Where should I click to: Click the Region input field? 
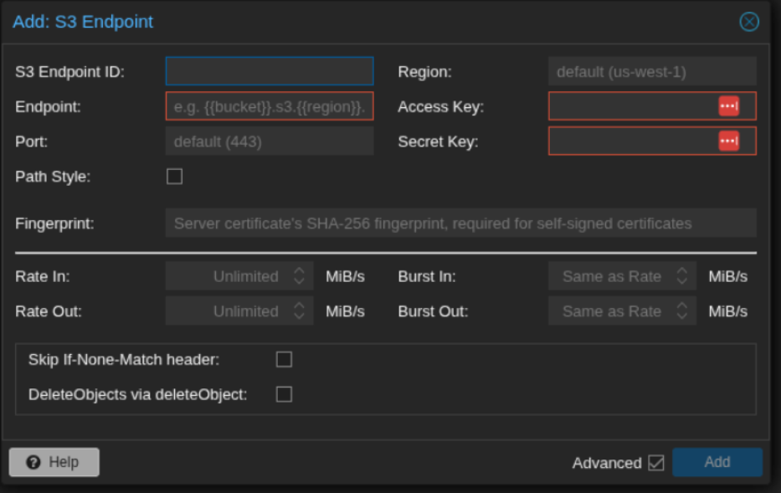coord(652,71)
